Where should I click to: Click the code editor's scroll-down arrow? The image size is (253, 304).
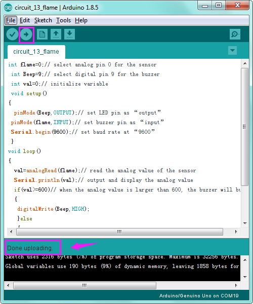coord(245,223)
